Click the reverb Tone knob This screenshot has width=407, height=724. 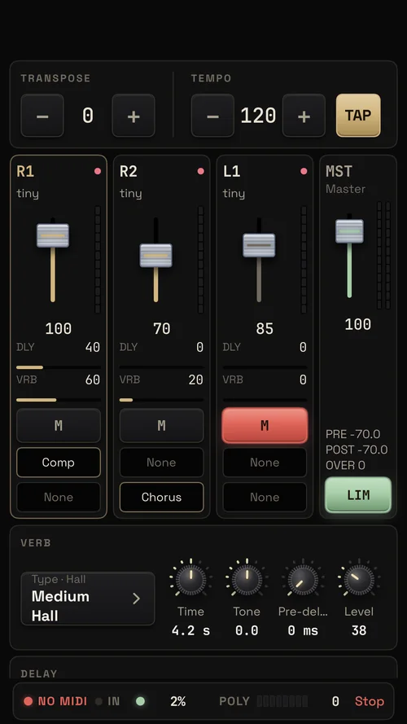pos(247,580)
